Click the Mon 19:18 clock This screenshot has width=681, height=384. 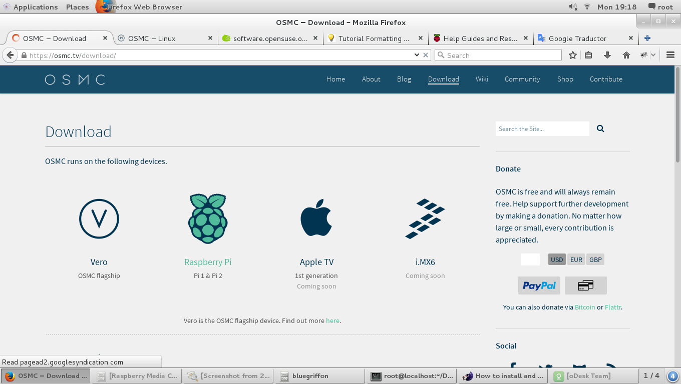(617, 7)
